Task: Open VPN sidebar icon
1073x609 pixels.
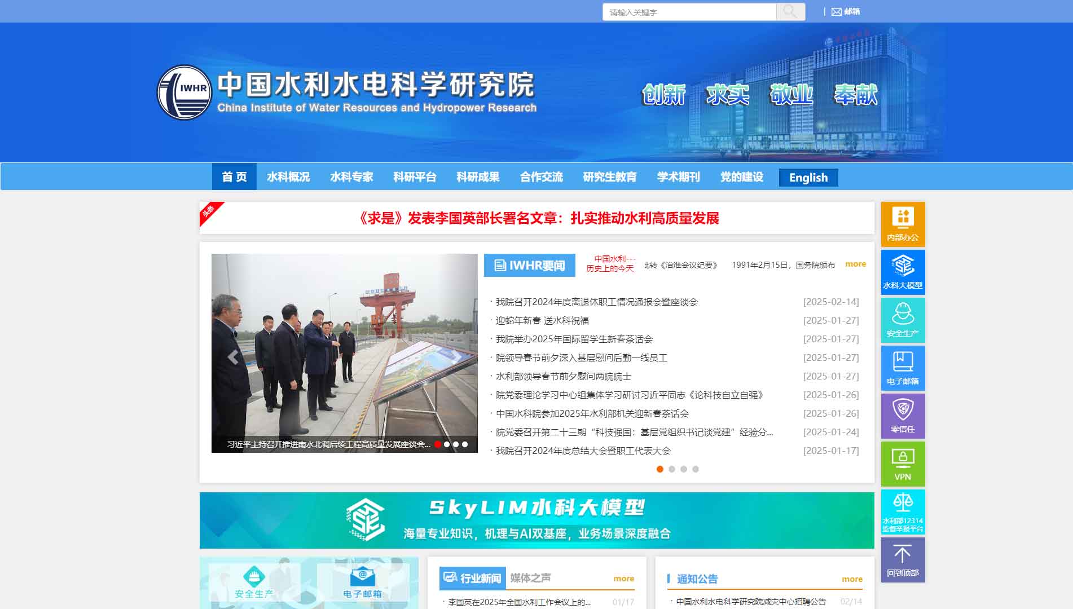Action: pos(903,464)
